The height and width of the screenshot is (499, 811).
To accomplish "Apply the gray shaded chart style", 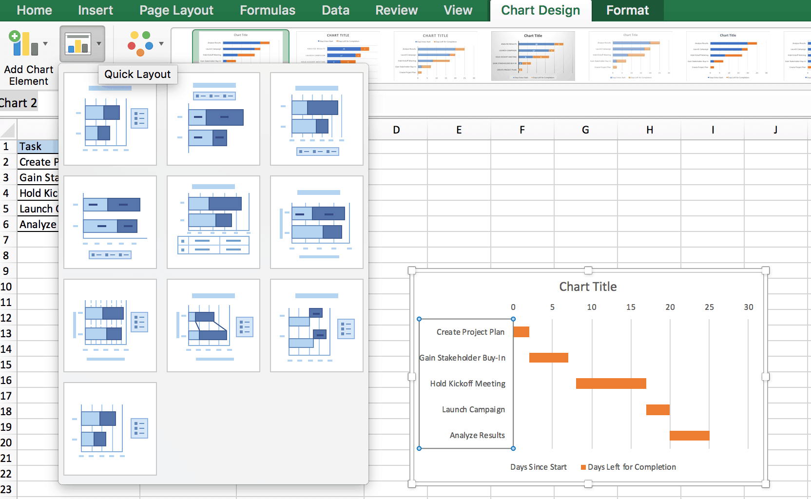I will 533,55.
